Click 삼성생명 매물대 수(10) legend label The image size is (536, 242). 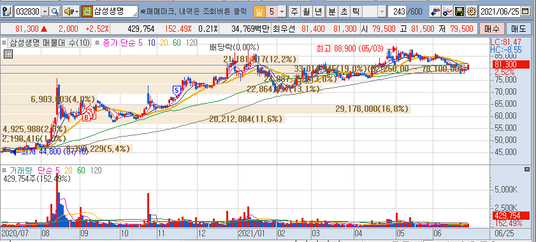(x=50, y=43)
